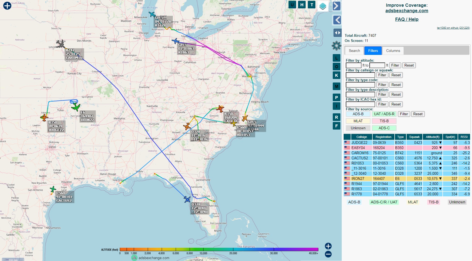
Task: Toggle the K map option button
Action: (x=337, y=75)
